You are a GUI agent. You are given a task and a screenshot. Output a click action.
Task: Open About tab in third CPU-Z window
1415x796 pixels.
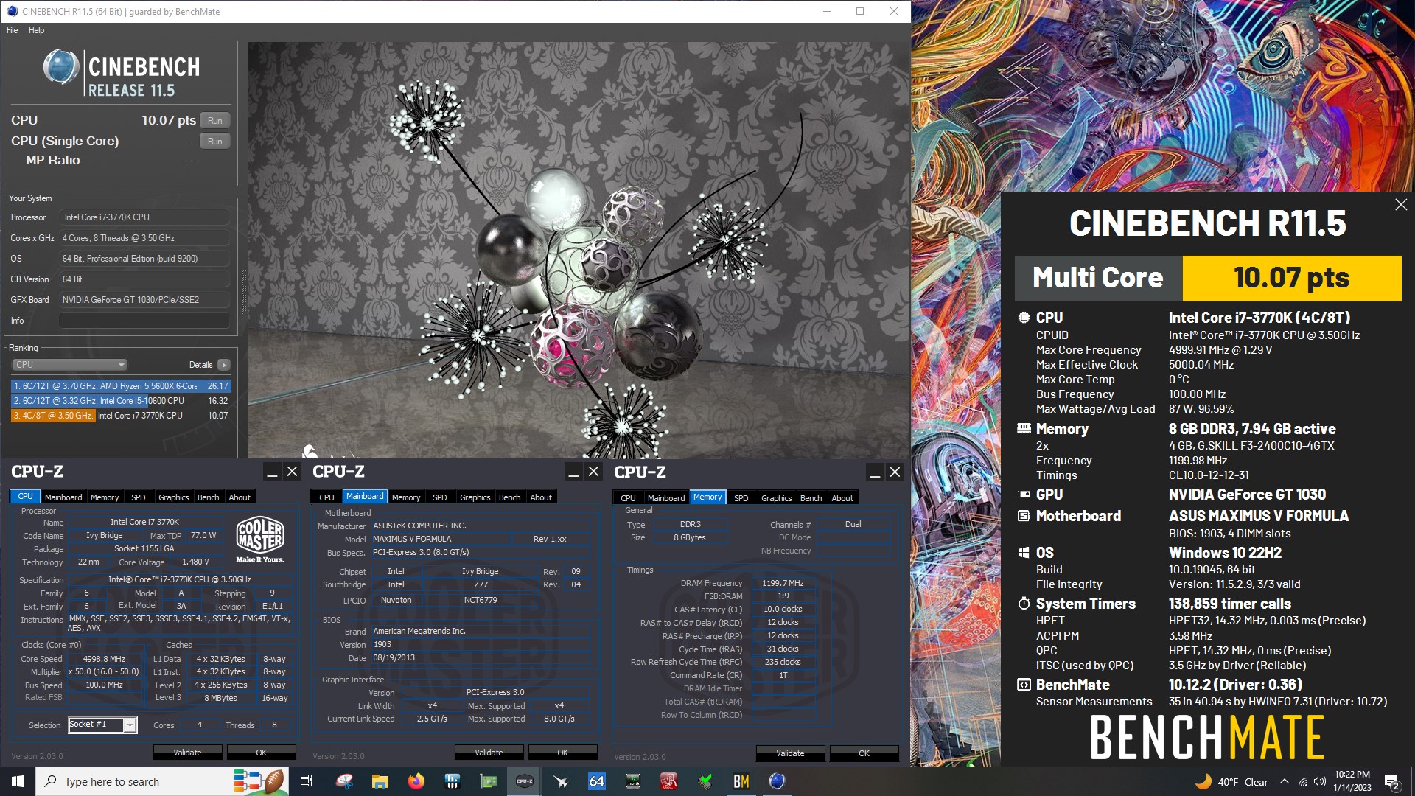(842, 498)
